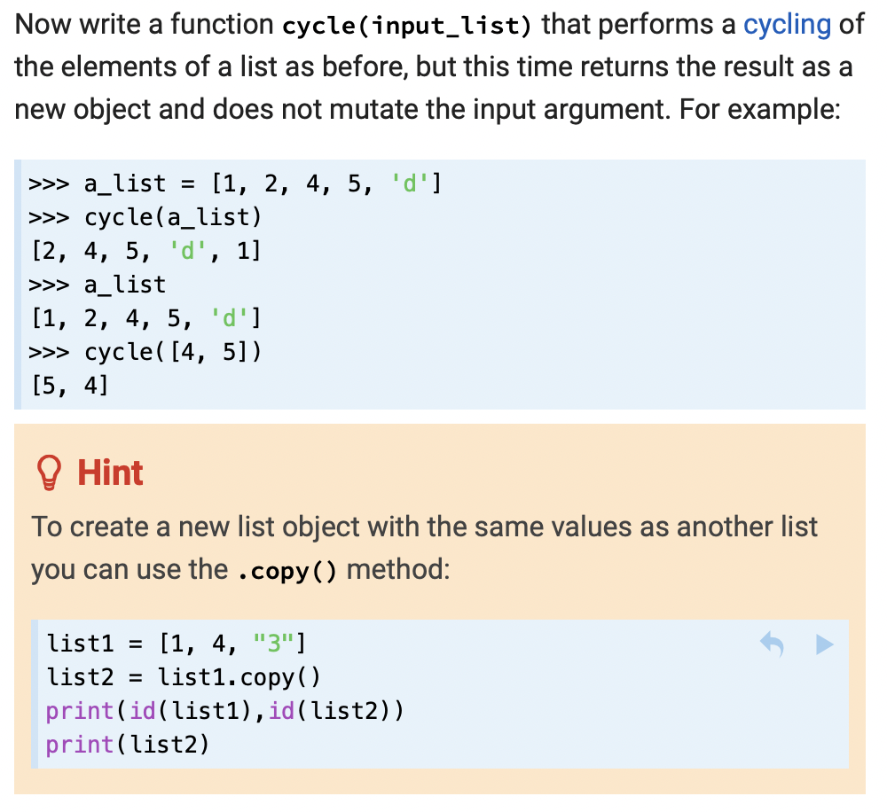Click the print(id(list1),id(list2)) line
The image size is (887, 812).
pos(225,711)
